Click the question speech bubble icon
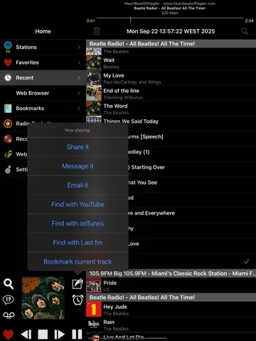 click(x=9, y=300)
